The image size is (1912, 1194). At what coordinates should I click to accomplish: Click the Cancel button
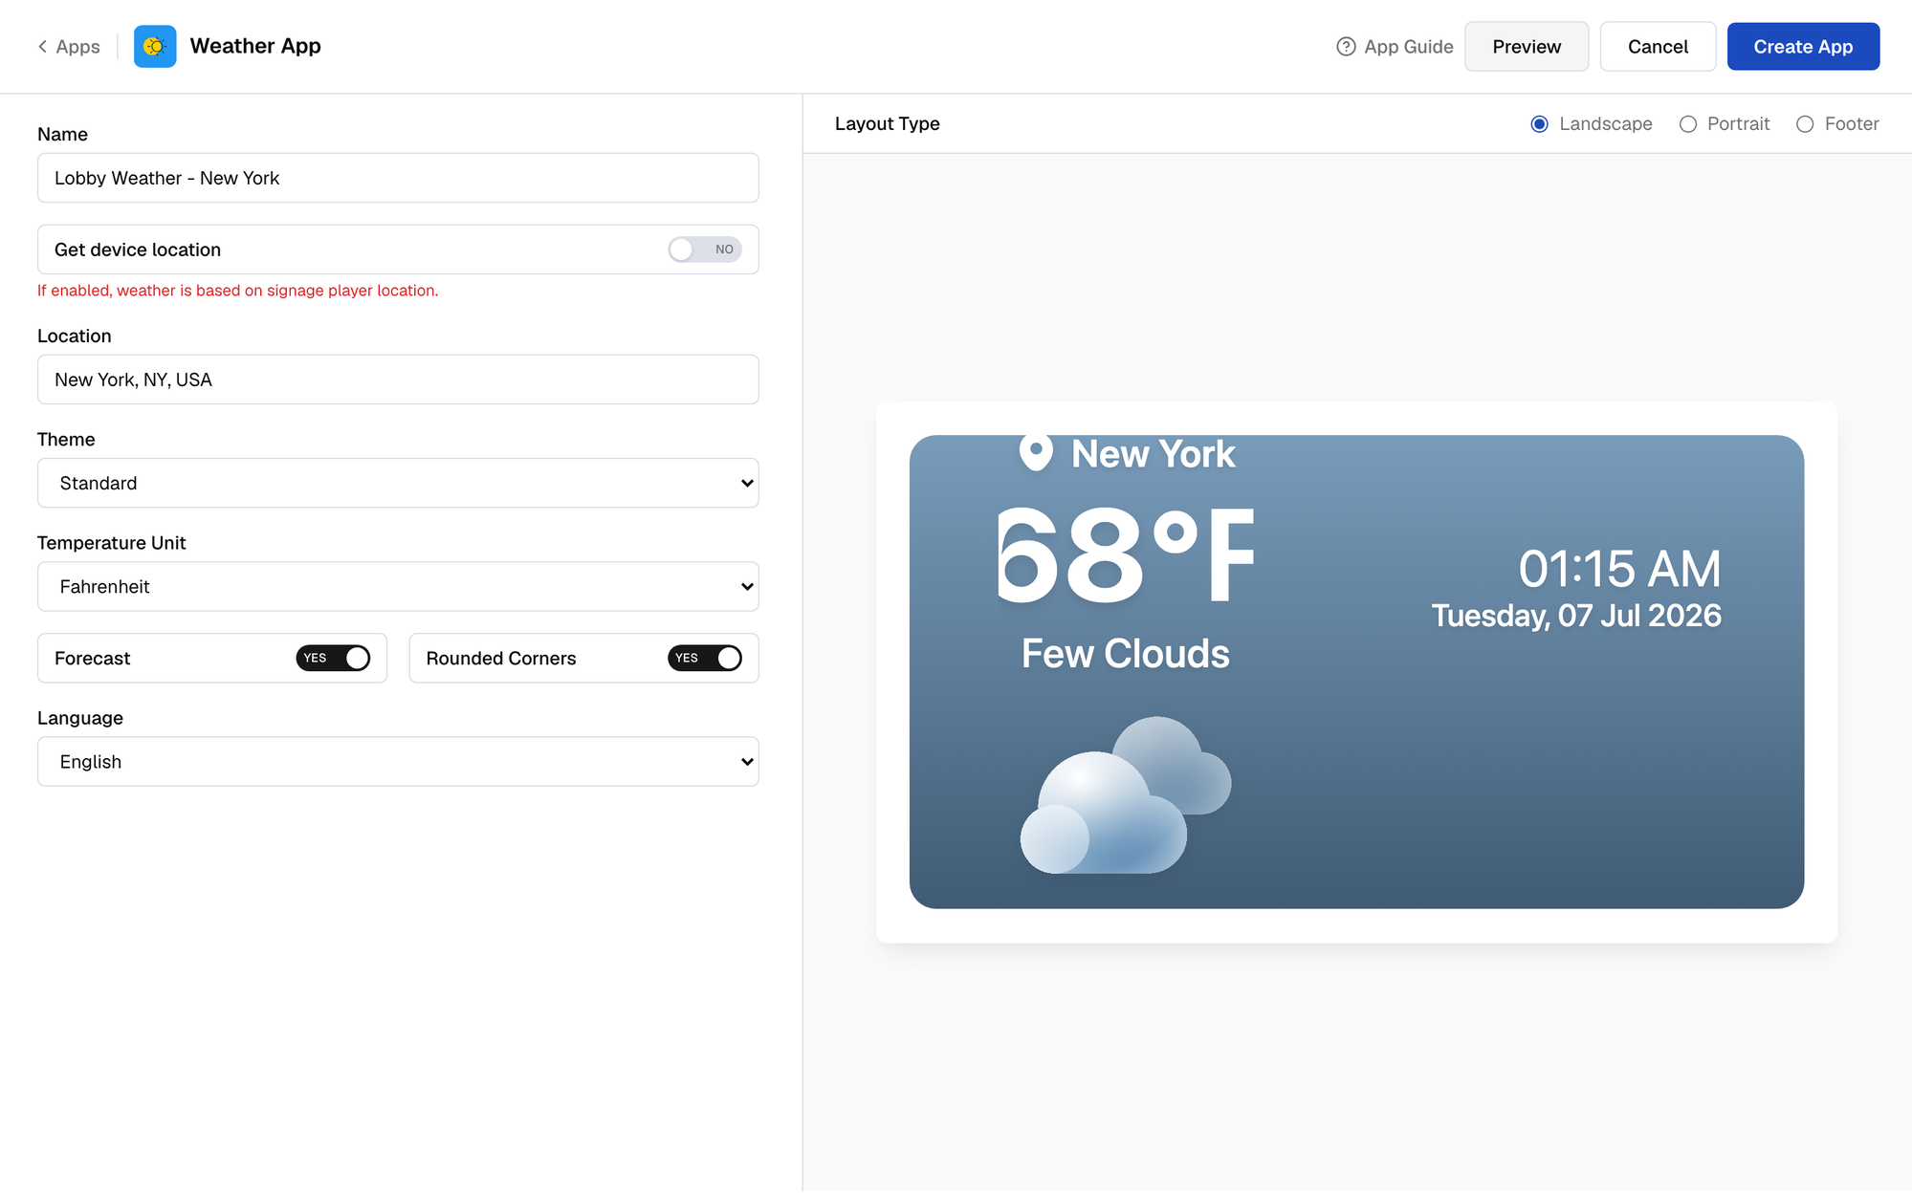pos(1658,46)
